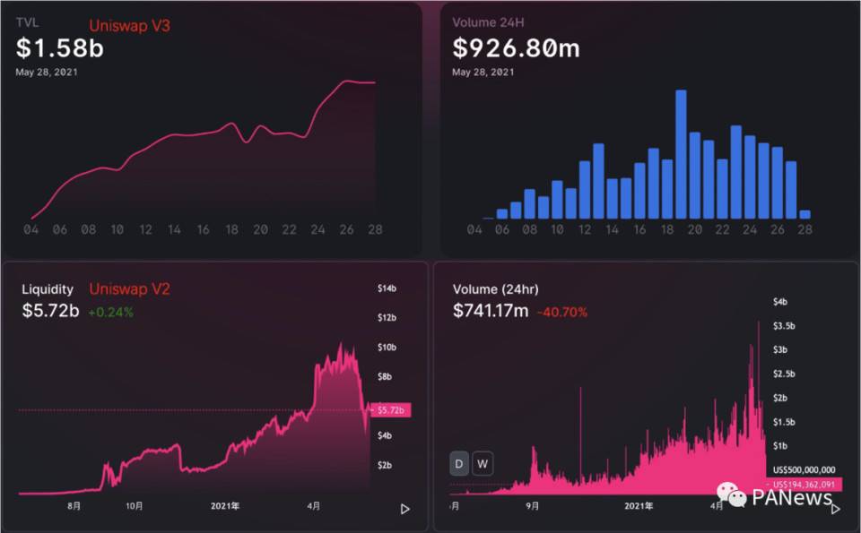This screenshot has width=861, height=533.
Task: Click the red Uniswap V3 label
Action: 129,27
